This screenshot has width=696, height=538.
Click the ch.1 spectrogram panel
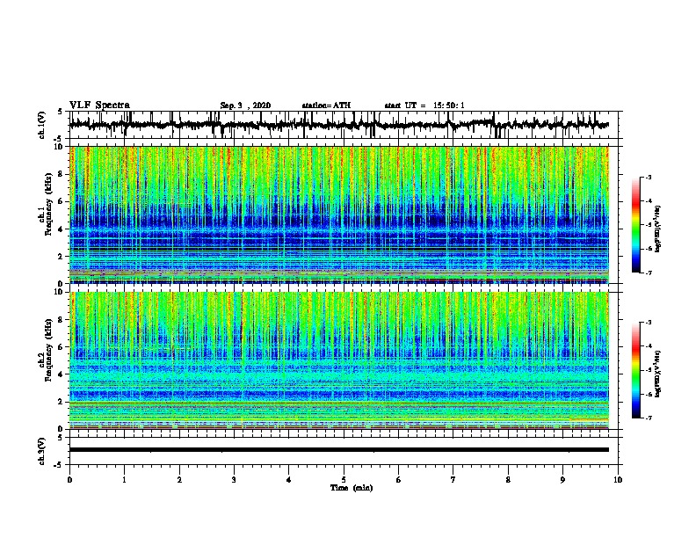click(x=339, y=214)
